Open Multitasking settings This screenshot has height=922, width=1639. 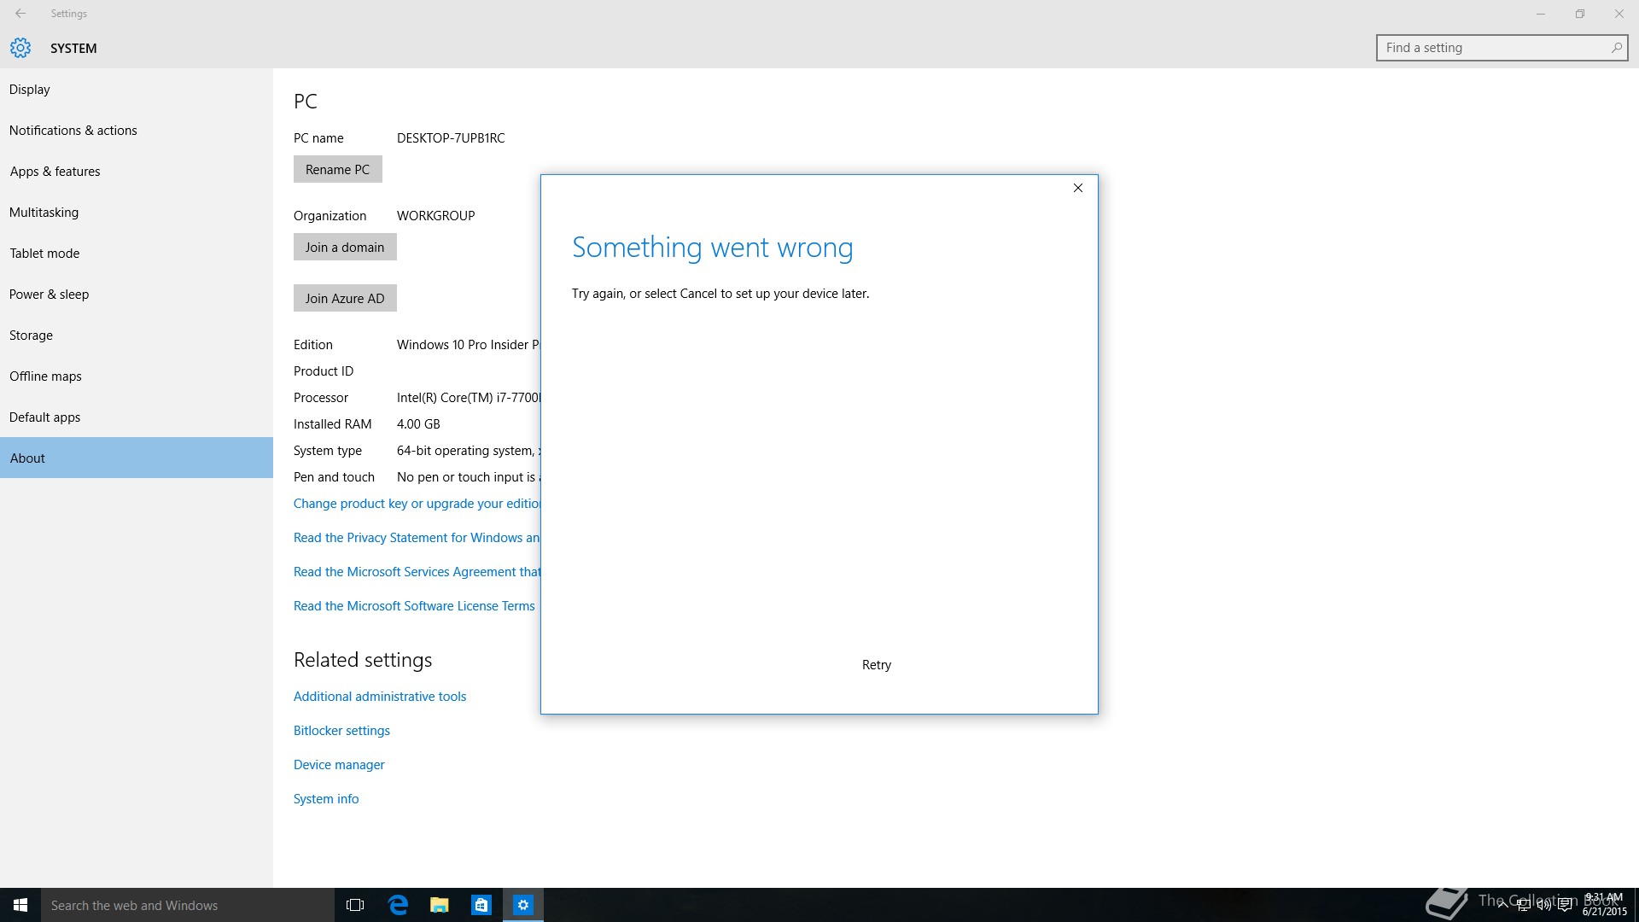[x=137, y=212]
